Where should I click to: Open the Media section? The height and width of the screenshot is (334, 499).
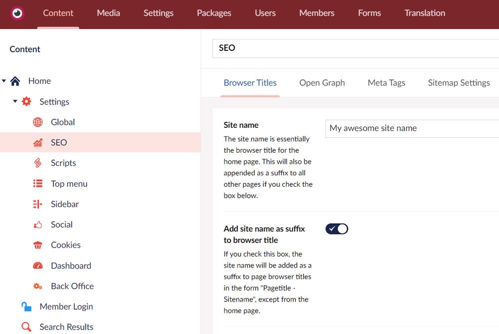[x=108, y=13]
